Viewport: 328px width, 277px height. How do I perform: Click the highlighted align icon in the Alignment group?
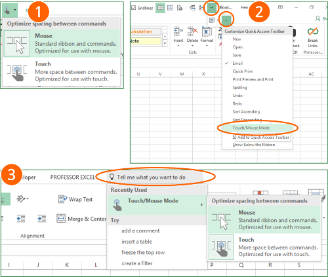(x=5, y=199)
